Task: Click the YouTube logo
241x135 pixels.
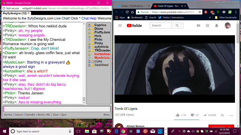Action: (x=134, y=25)
